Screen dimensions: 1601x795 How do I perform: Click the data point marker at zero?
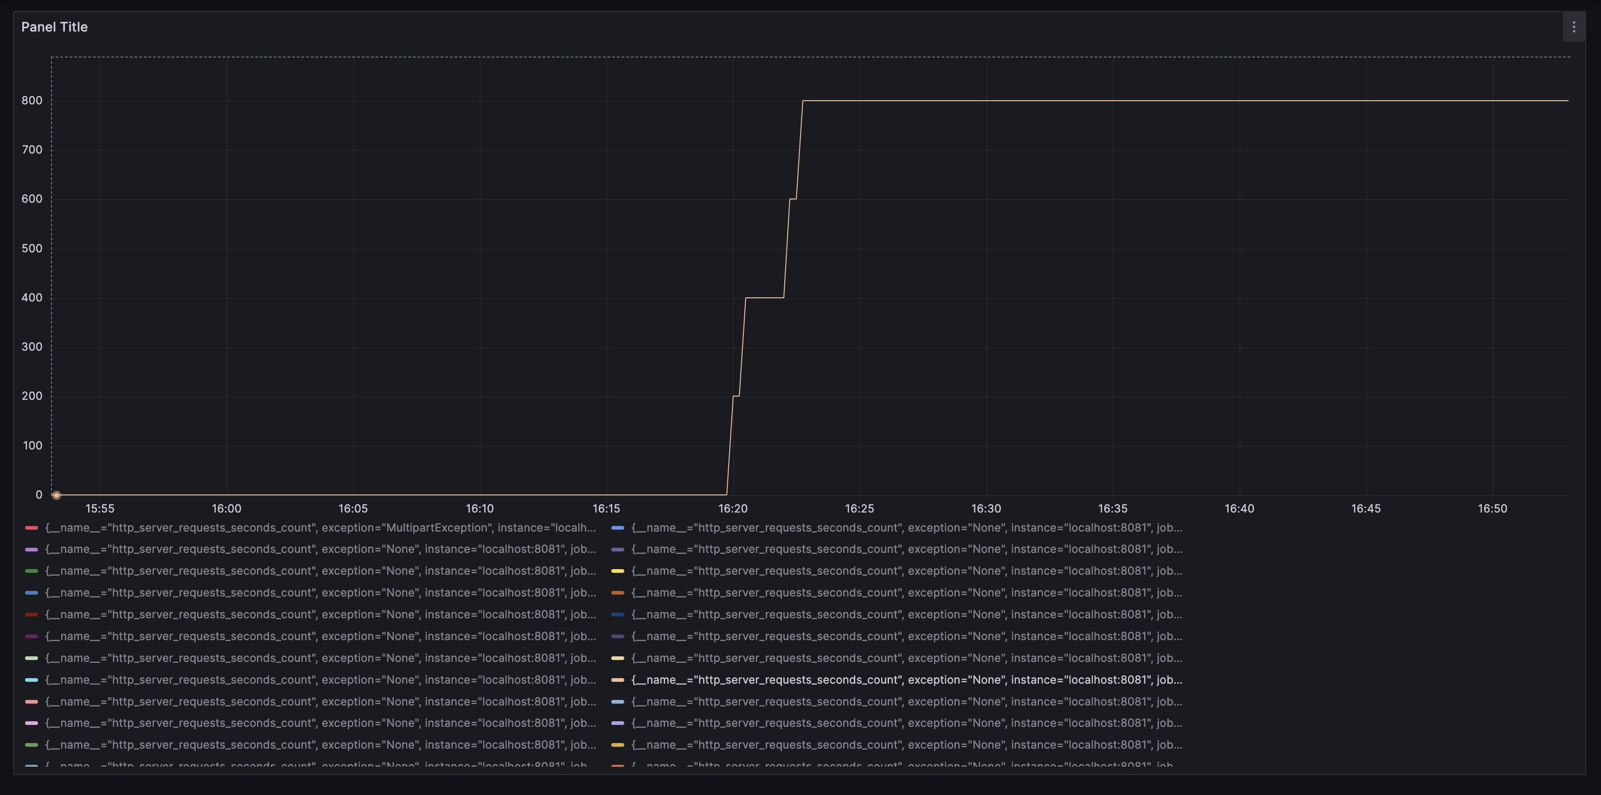click(56, 495)
